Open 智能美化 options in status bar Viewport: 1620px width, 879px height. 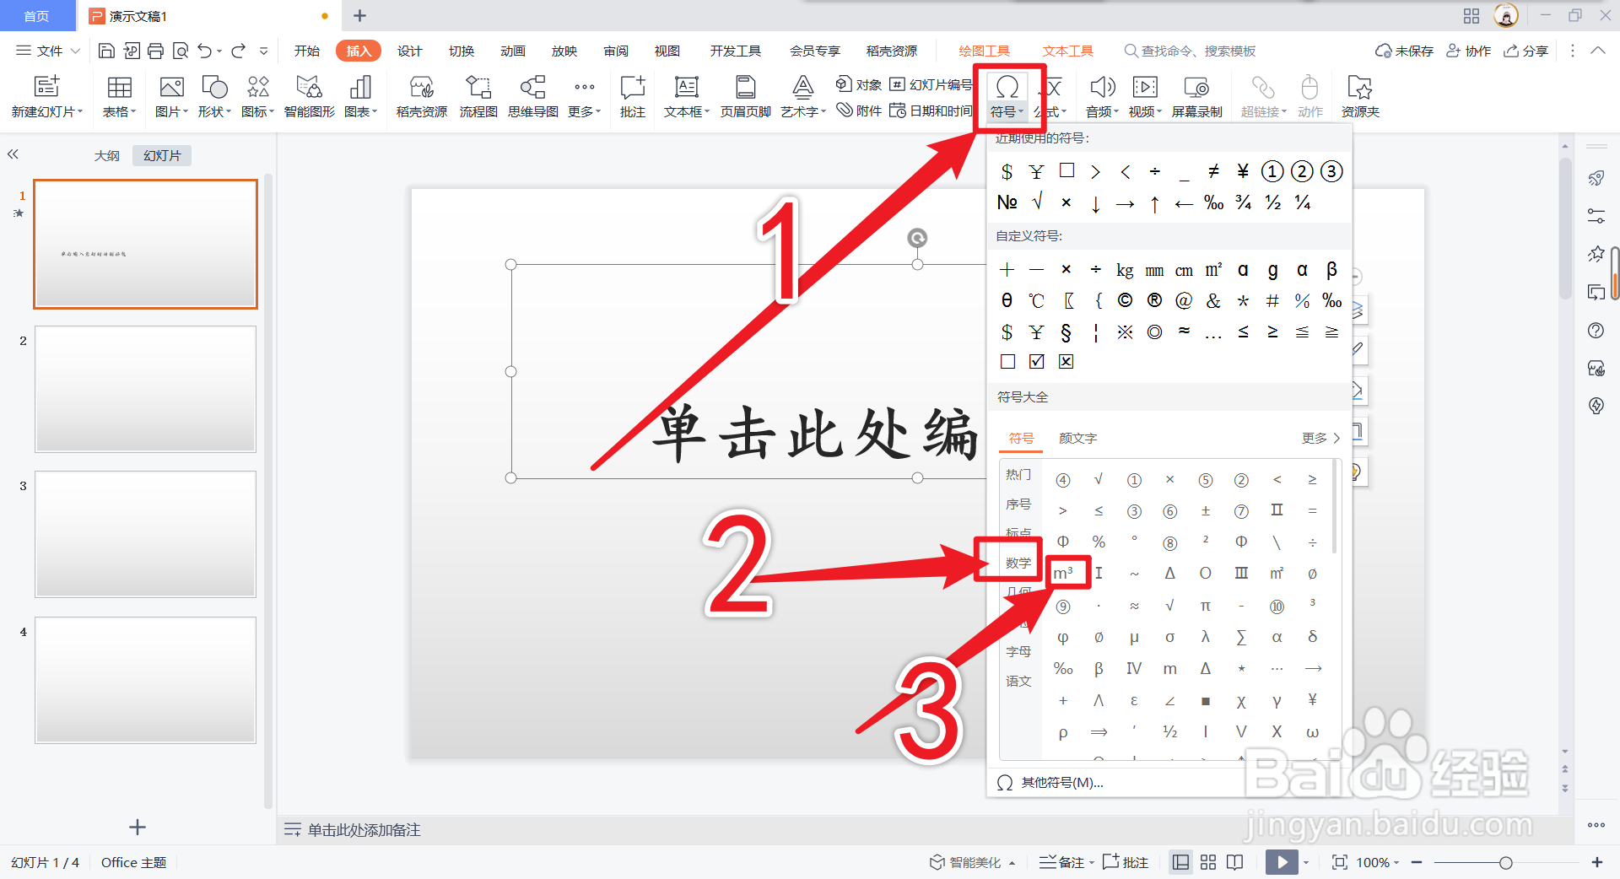tap(972, 862)
